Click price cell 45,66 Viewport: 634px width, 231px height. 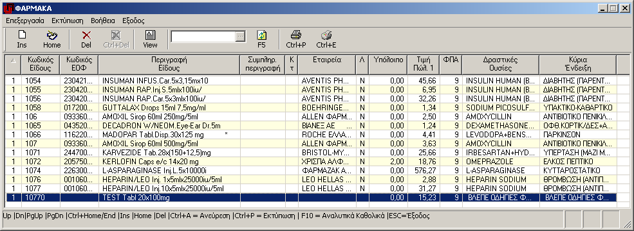pyautogui.click(x=424, y=81)
